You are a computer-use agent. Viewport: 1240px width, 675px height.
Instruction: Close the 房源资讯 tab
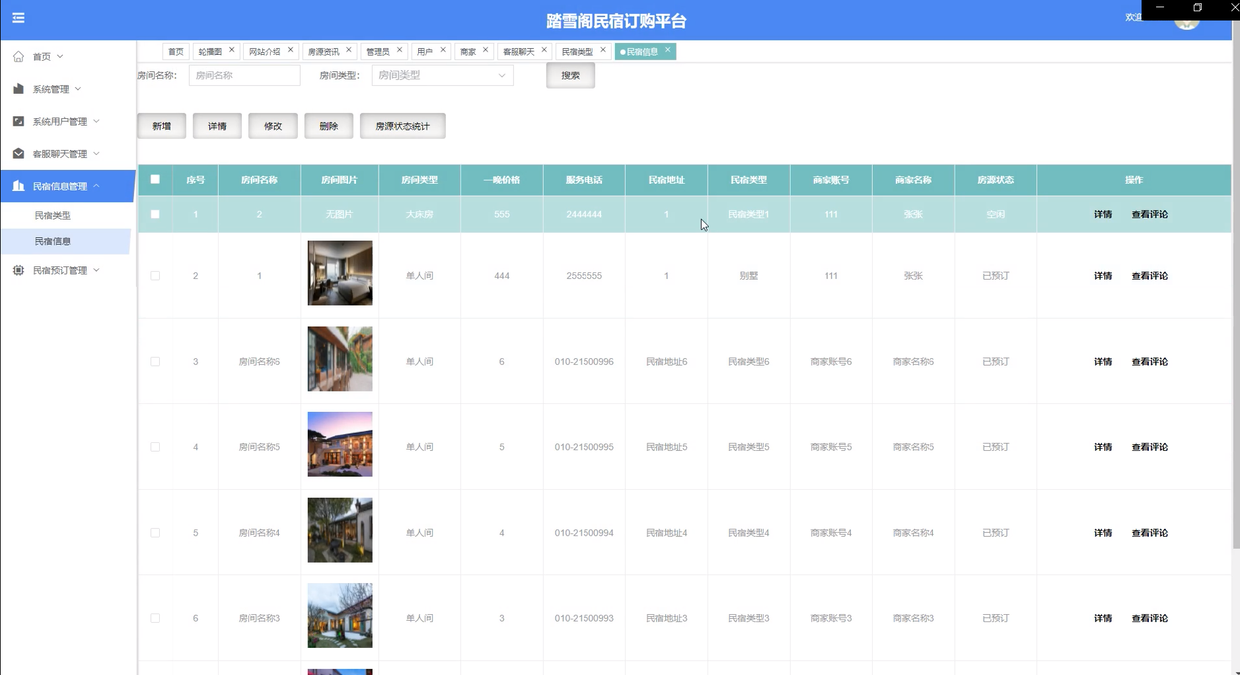pos(349,50)
